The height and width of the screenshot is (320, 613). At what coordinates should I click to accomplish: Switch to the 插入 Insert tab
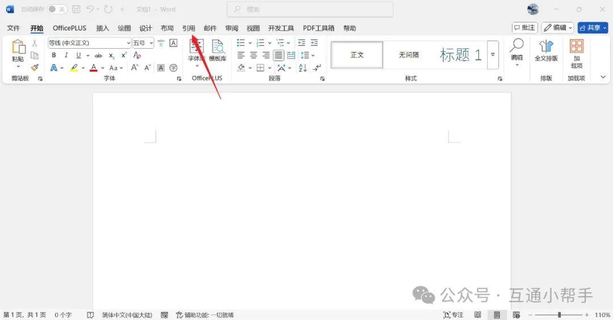click(x=102, y=28)
